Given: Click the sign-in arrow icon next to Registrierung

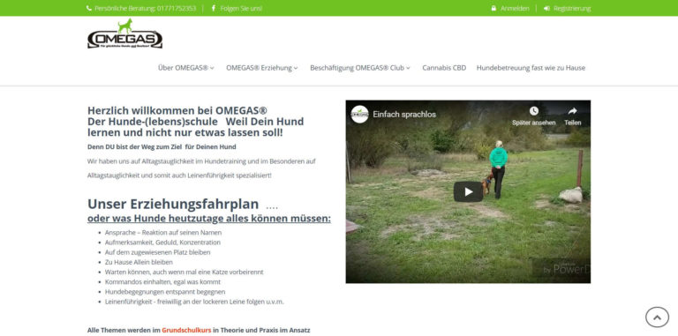Looking at the screenshot, I should [x=546, y=8].
